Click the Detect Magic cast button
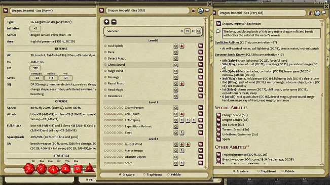330x185 pixels. [176, 58]
